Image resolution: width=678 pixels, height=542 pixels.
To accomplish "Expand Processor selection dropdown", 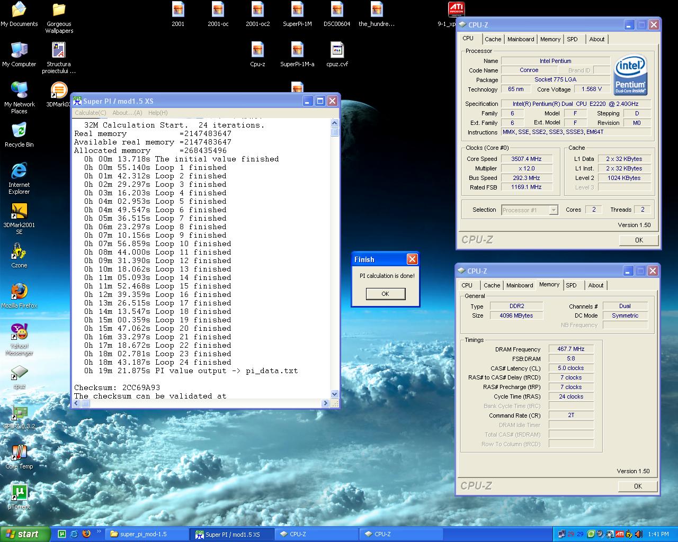I will [x=554, y=210].
